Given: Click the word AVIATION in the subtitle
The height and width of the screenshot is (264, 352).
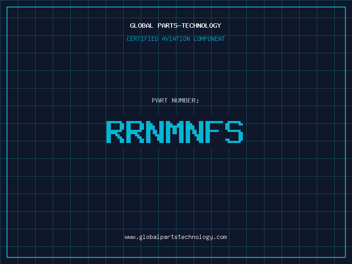Looking at the screenshot, I should 176,39.
